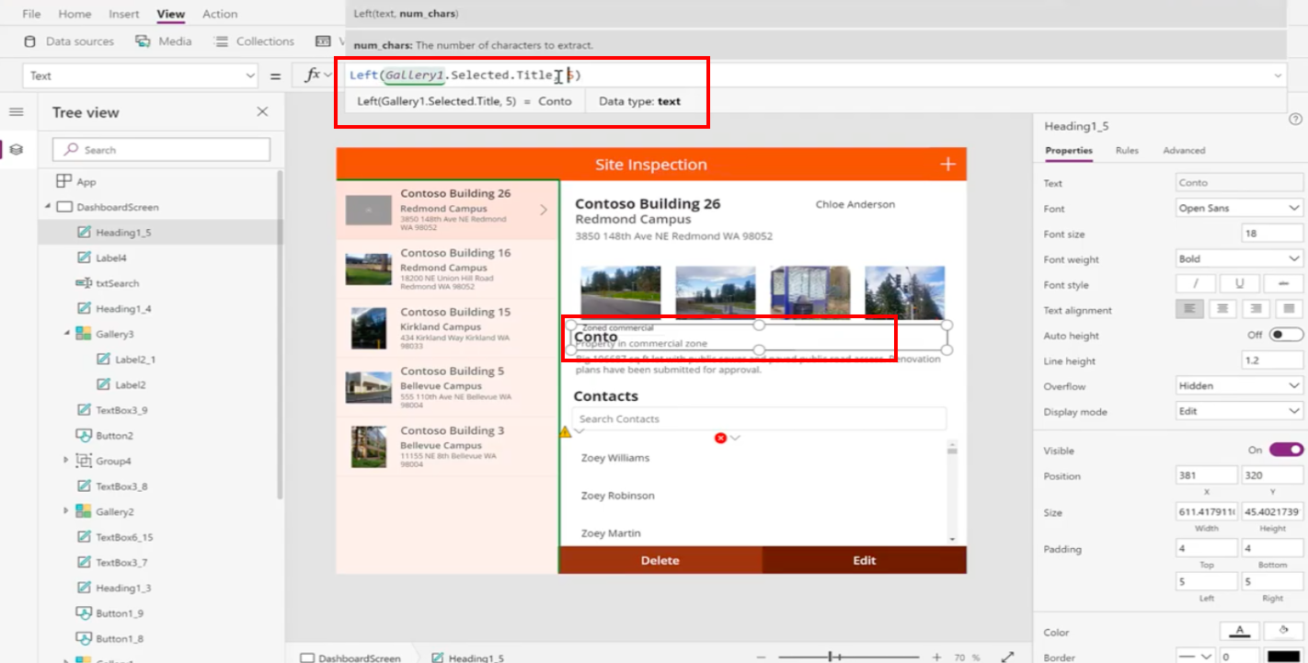The width and height of the screenshot is (1308, 663).
Task: Set text alignment to justify
Action: pyautogui.click(x=1289, y=310)
